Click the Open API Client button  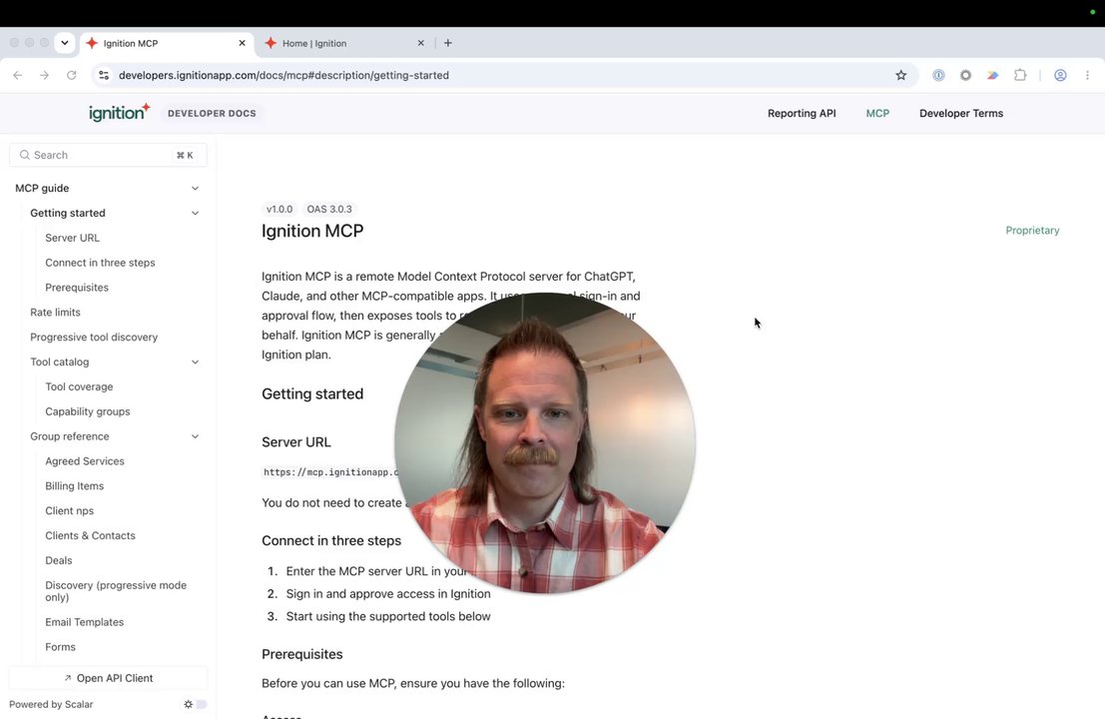coord(108,678)
